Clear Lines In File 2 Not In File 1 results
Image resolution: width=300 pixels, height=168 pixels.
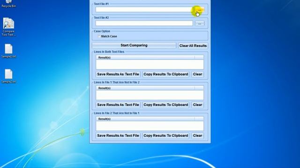197,136
